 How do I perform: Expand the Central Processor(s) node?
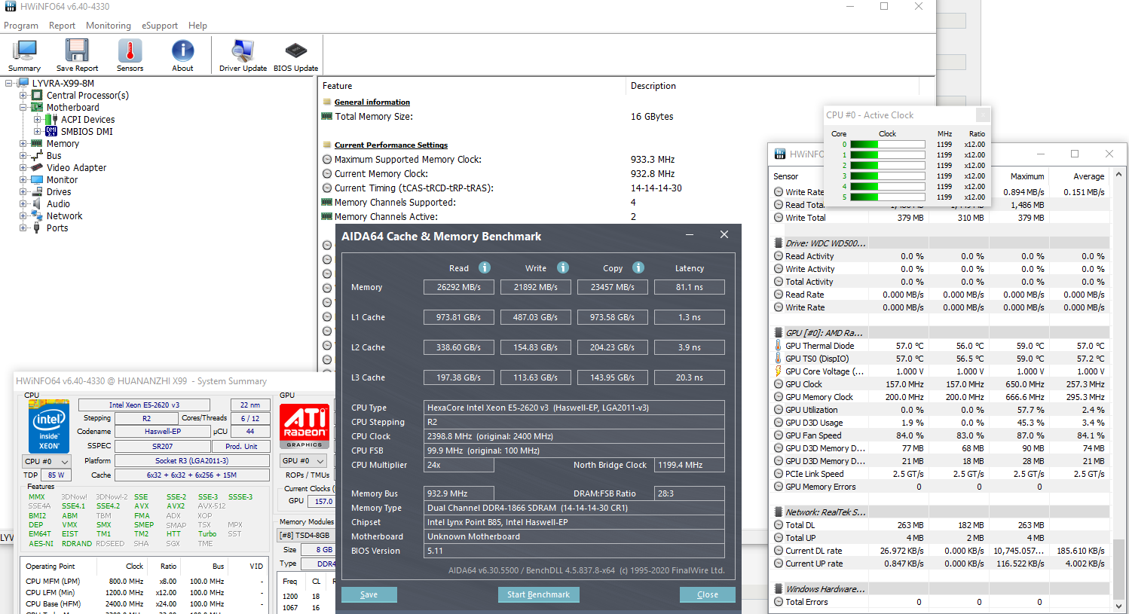click(x=23, y=96)
